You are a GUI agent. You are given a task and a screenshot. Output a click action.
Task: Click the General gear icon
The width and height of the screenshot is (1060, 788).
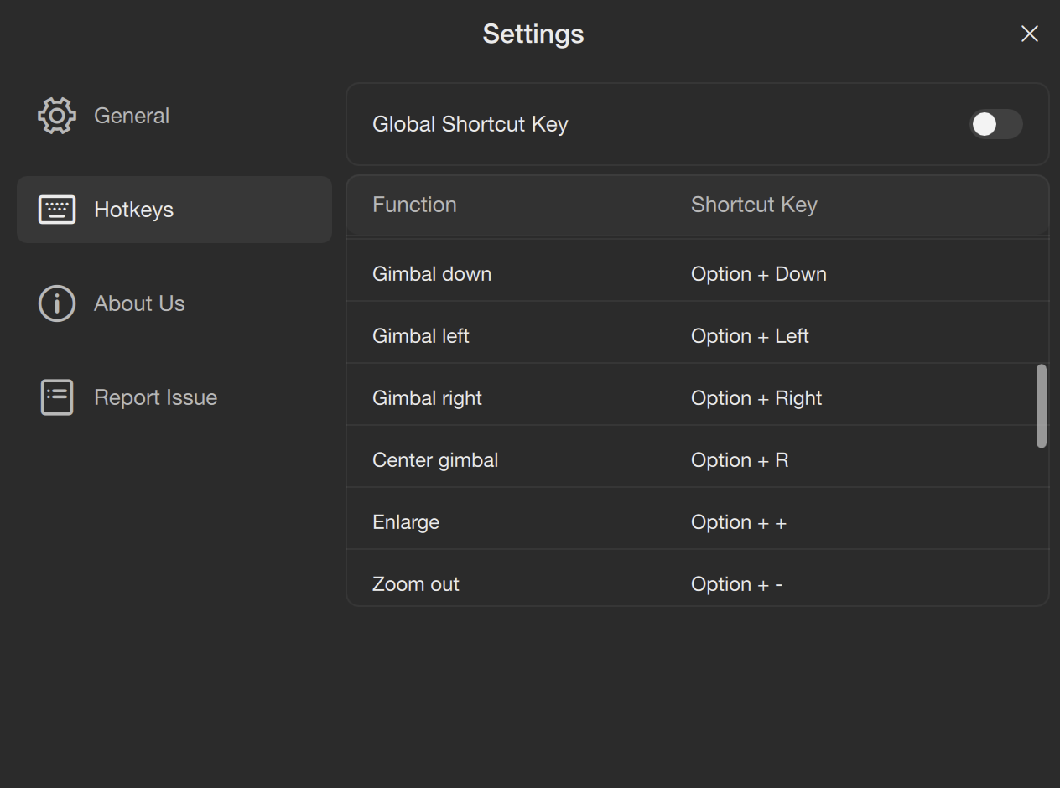coord(57,116)
